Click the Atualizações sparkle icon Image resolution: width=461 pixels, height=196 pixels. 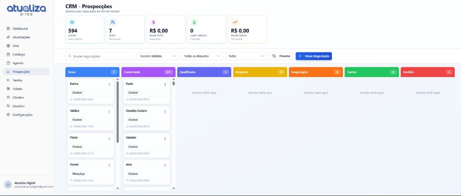8,37
